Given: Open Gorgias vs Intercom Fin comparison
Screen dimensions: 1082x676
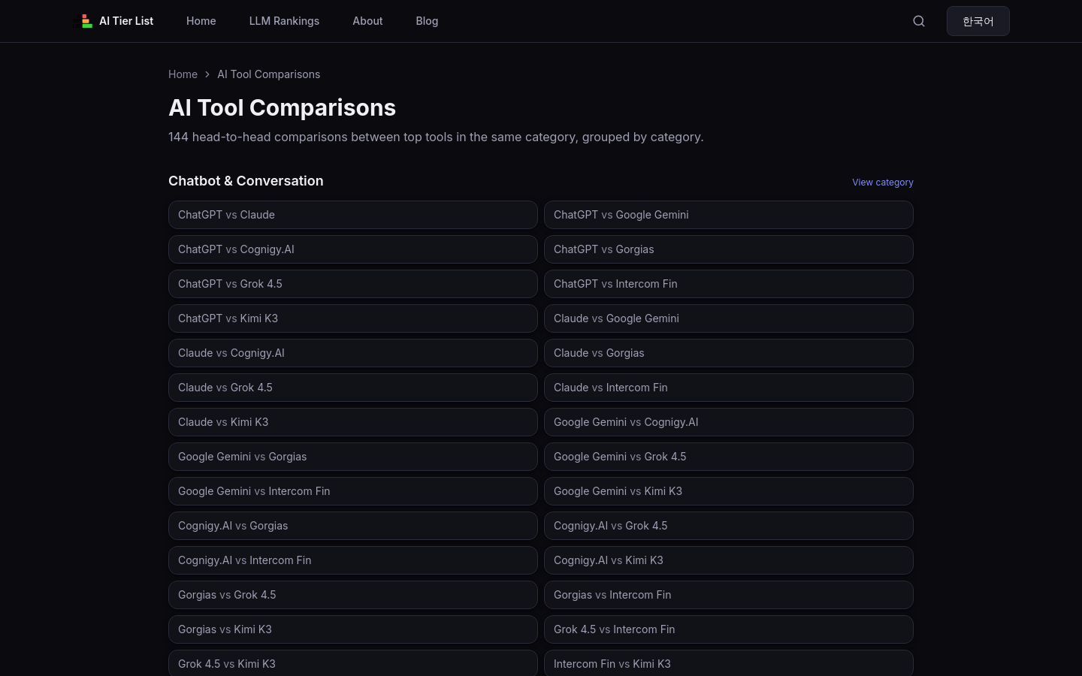Looking at the screenshot, I should pos(729,595).
